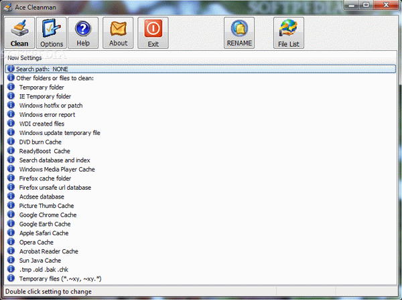Select the 'Temporary folder' setting text
The height and width of the screenshot is (300, 402).
42,88
